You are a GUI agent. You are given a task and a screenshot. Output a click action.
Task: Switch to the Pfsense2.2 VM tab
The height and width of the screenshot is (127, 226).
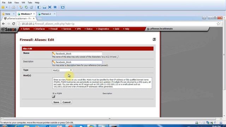(46, 14)
